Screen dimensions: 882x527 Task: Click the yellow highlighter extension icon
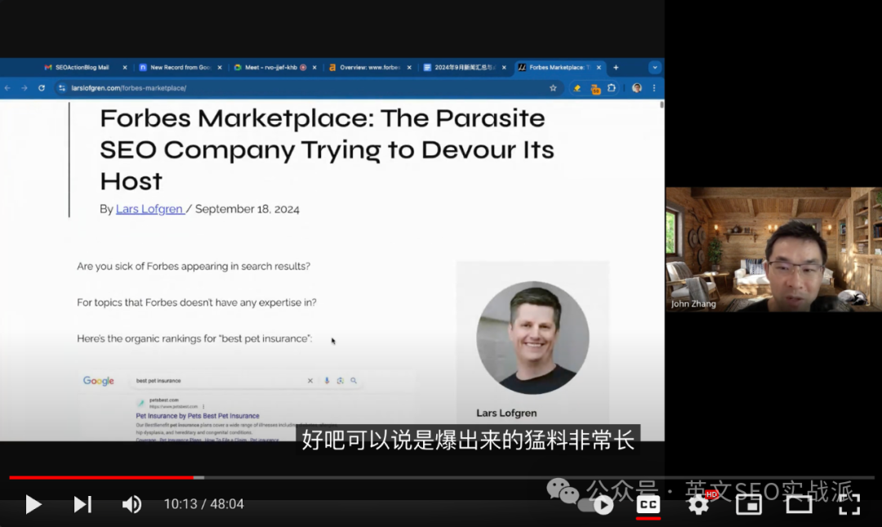pyautogui.click(x=577, y=88)
